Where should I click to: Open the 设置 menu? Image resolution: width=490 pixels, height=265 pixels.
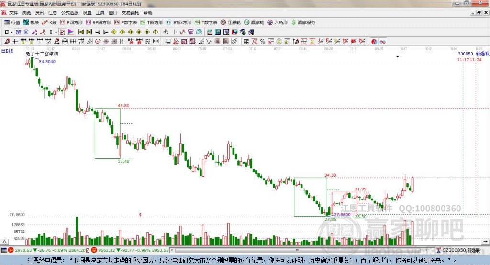[x=87, y=13]
